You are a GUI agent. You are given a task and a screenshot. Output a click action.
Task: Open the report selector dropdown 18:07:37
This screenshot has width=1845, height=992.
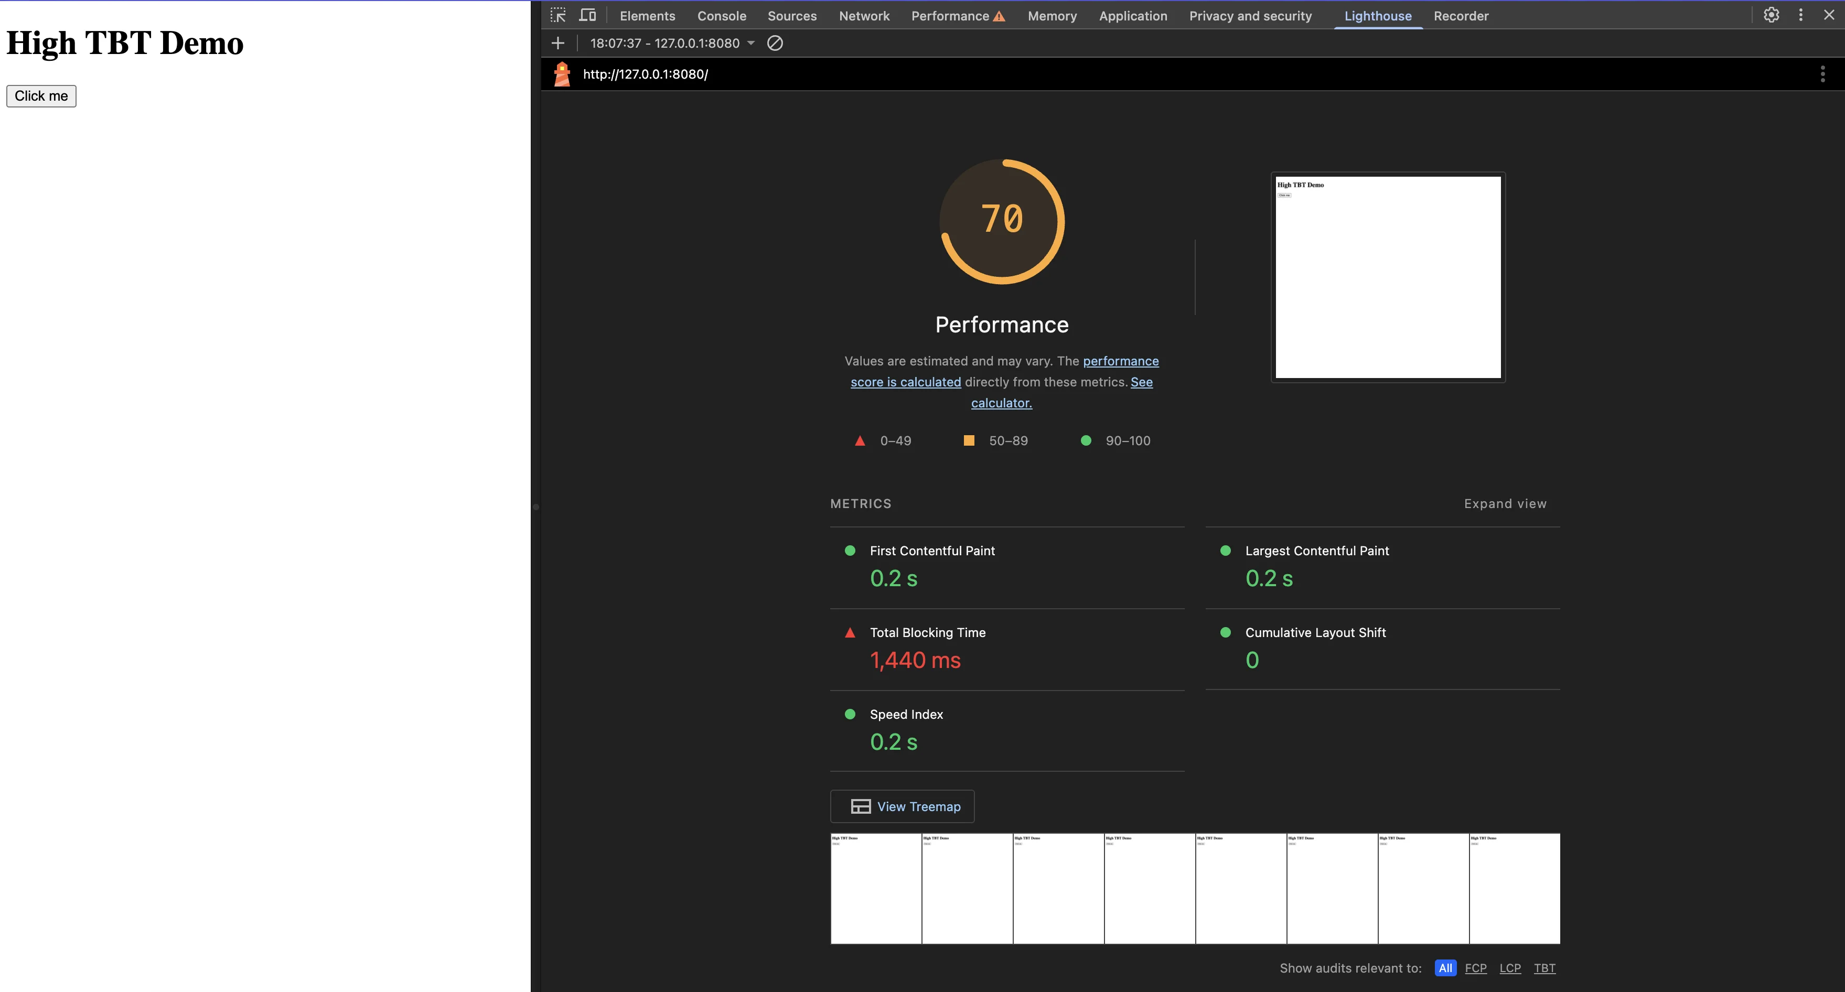672,43
